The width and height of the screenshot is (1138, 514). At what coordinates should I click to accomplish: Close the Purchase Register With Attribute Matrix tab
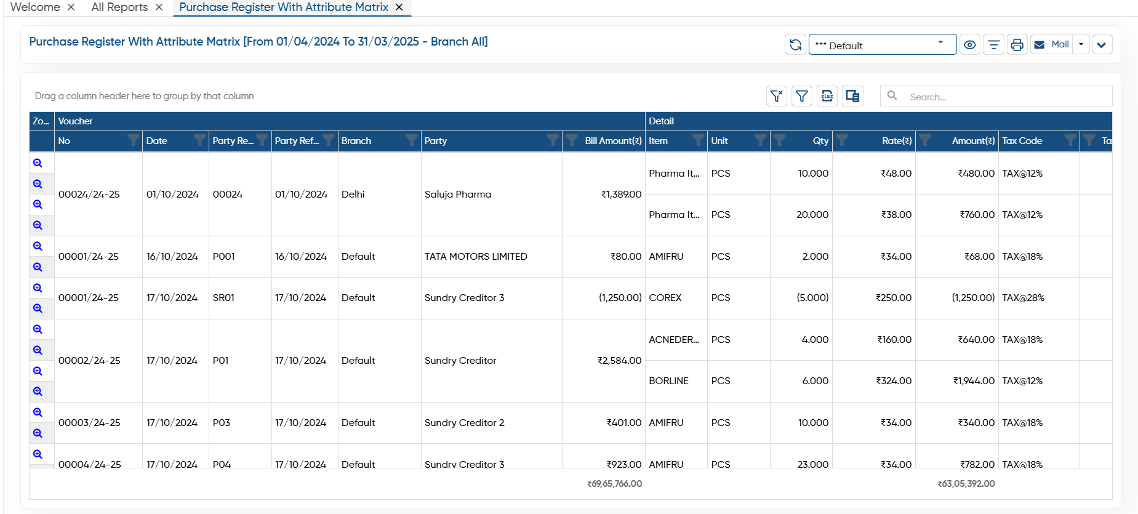coord(399,7)
